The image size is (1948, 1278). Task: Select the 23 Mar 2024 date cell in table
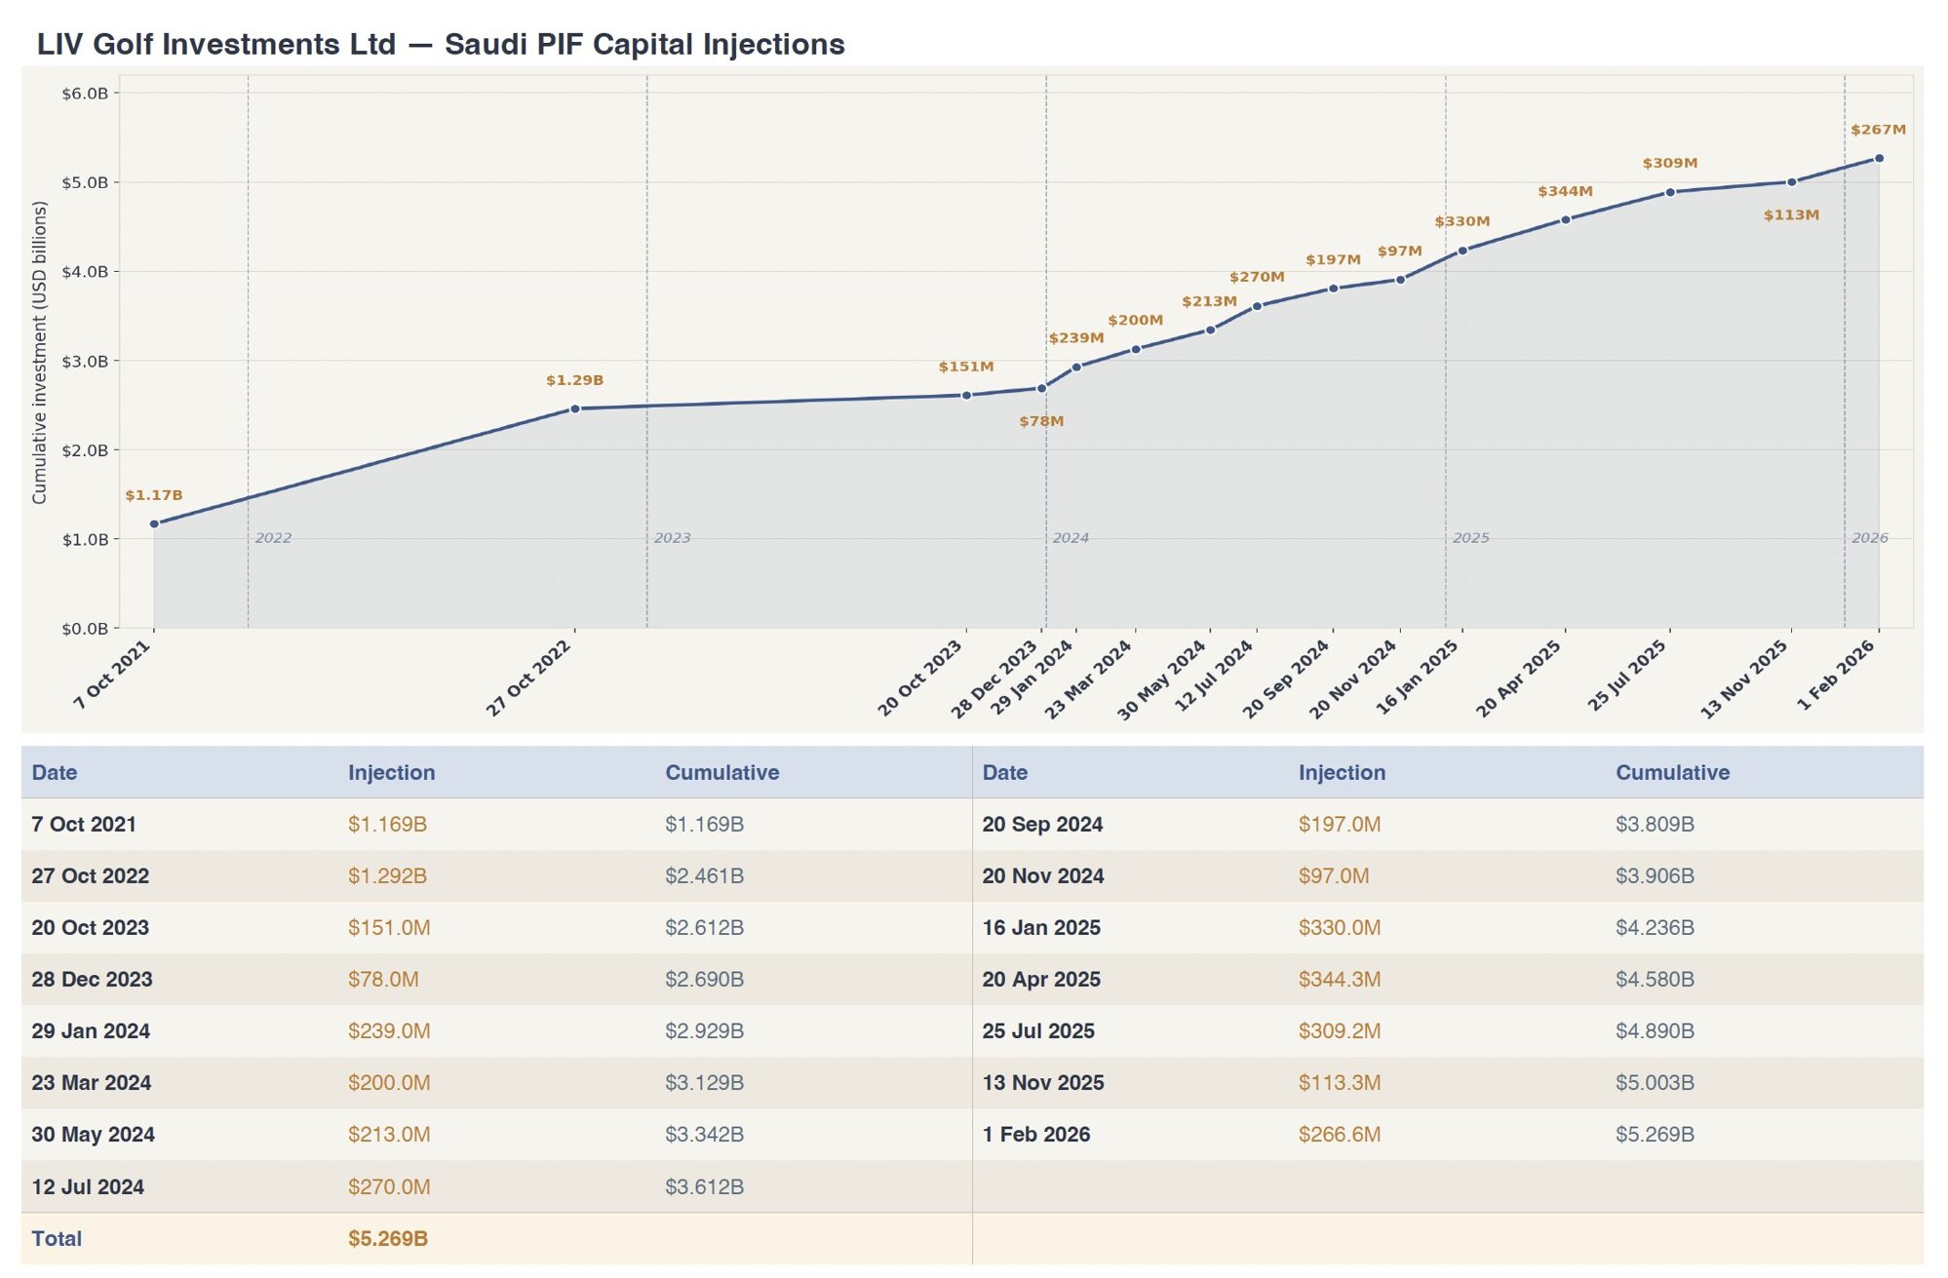[91, 1083]
